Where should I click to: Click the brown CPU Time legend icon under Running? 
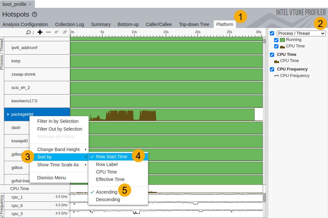tap(282, 46)
